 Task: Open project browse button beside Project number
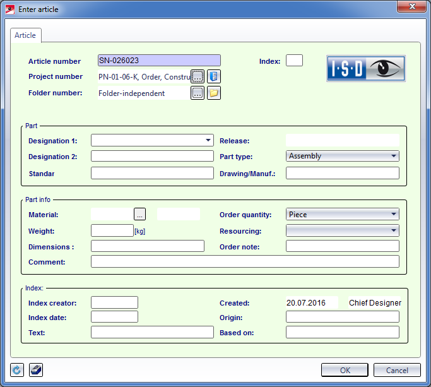[x=198, y=76]
